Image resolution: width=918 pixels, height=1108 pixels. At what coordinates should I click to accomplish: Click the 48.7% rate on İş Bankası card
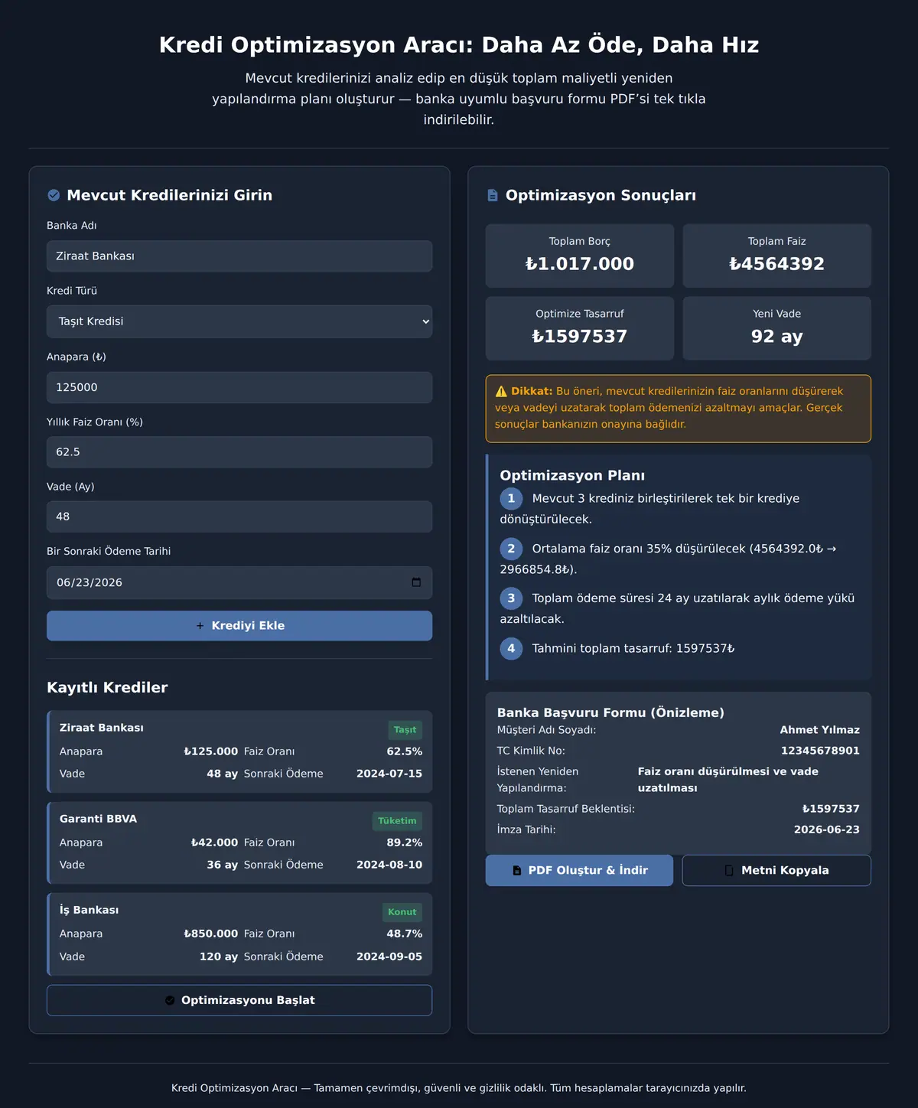404,934
